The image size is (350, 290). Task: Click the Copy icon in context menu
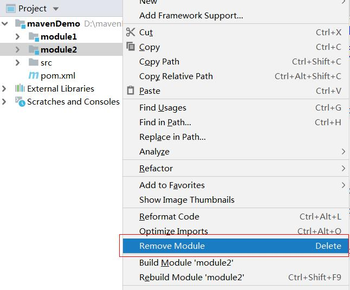(x=130, y=47)
